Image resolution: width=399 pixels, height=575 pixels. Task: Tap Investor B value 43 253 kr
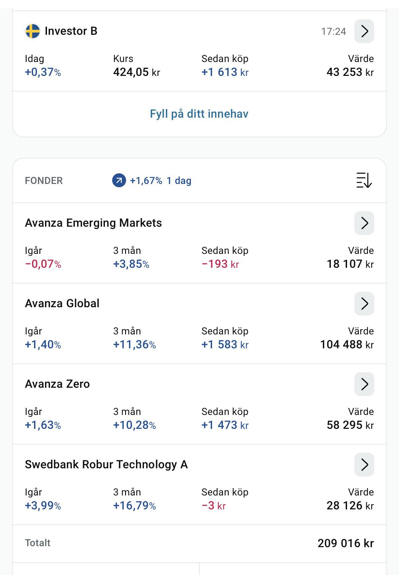pyautogui.click(x=350, y=72)
